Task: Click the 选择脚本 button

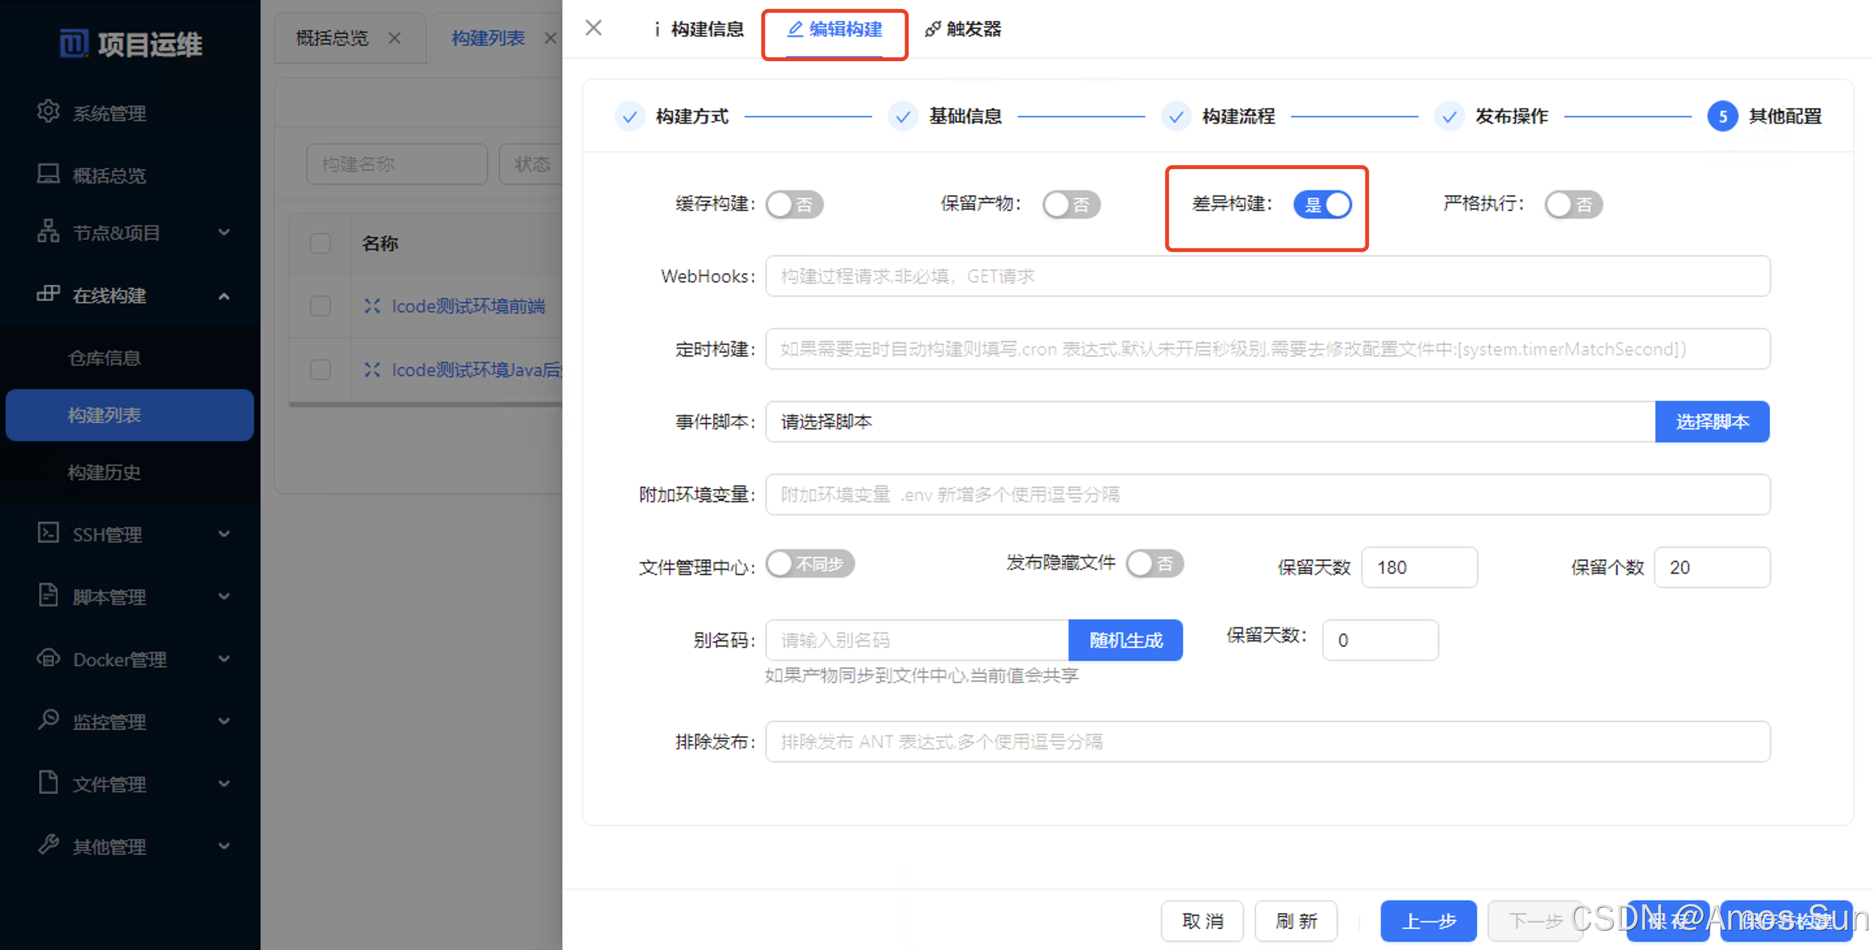Action: pos(1712,422)
